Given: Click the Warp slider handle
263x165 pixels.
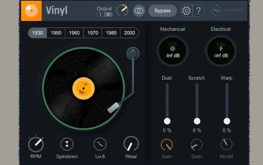Looking at the screenshot, I should point(227,121).
